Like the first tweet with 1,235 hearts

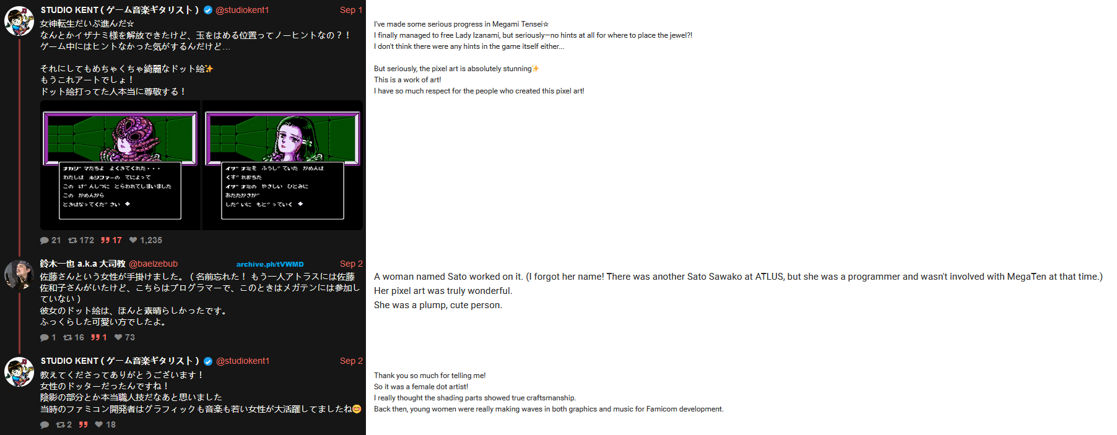coord(133,240)
